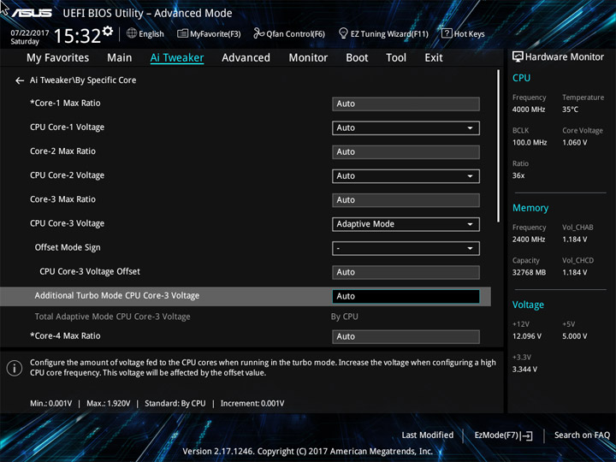Open CPU Core-2 Voltage dropdown

point(406,176)
